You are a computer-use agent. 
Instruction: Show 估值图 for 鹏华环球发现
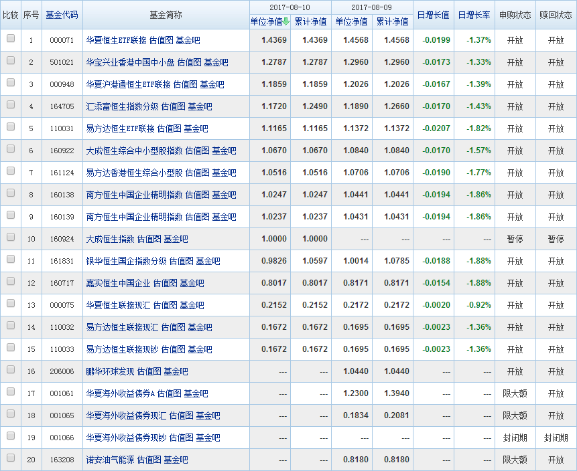(149, 371)
